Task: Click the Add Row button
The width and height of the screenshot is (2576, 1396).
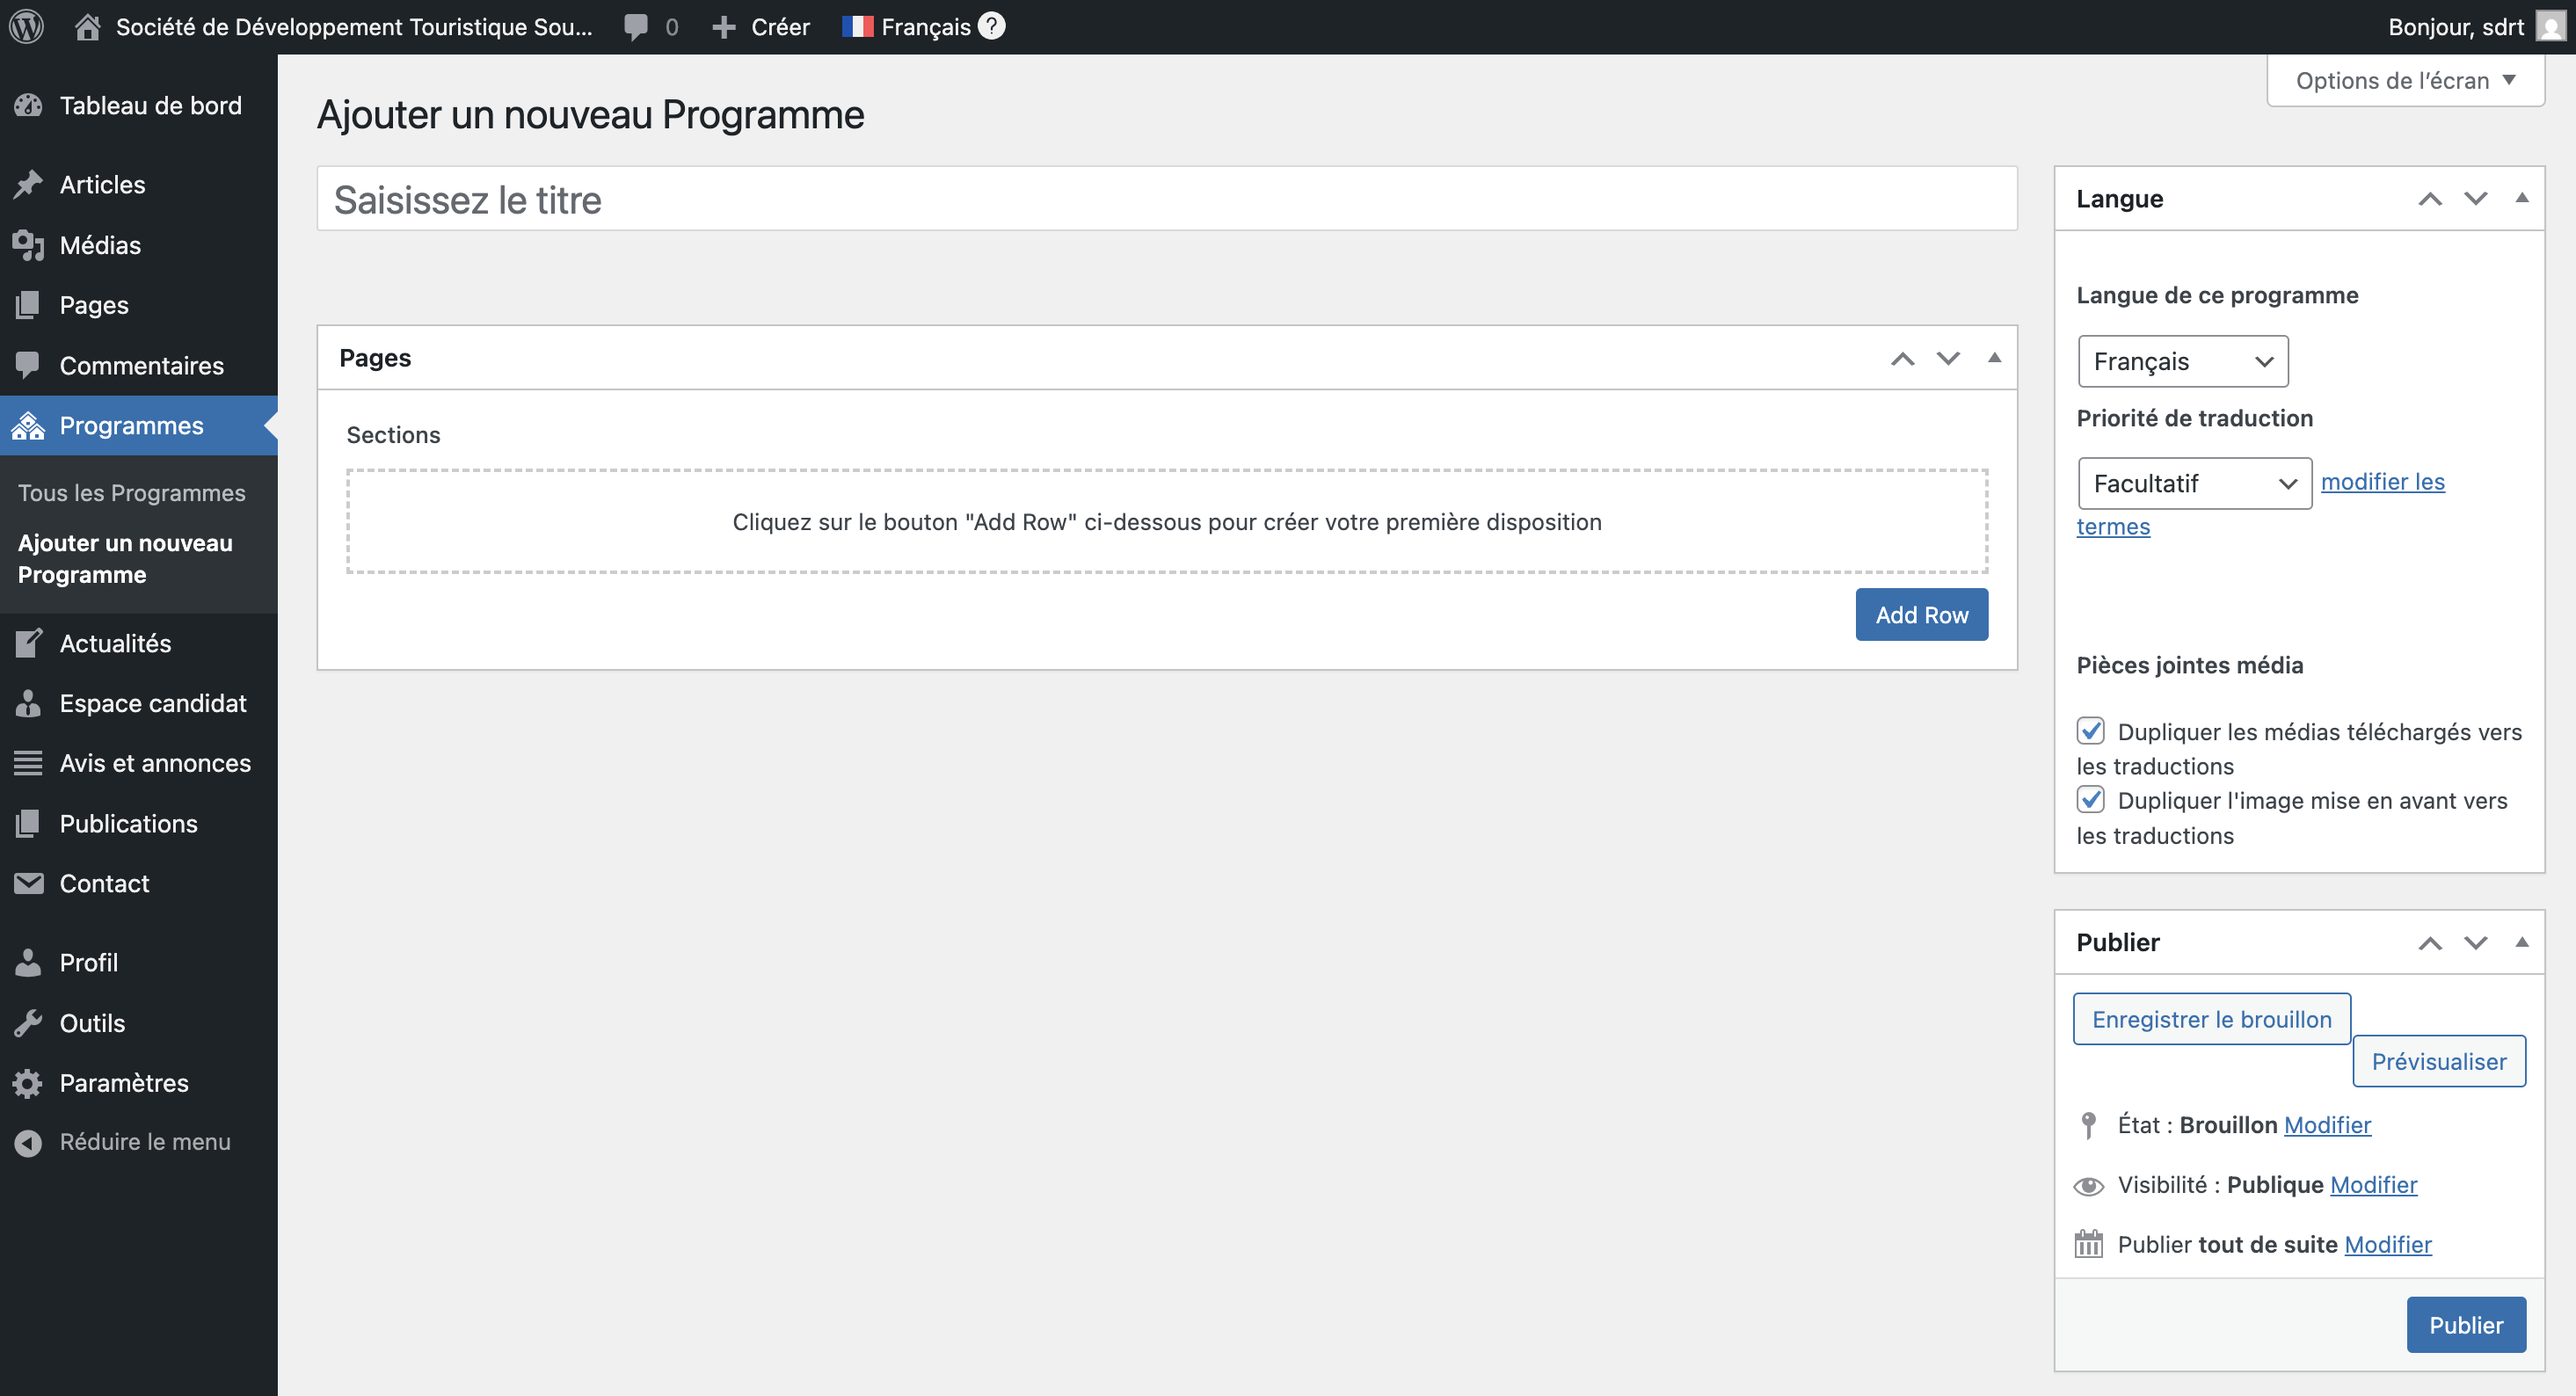Action: [1921, 615]
